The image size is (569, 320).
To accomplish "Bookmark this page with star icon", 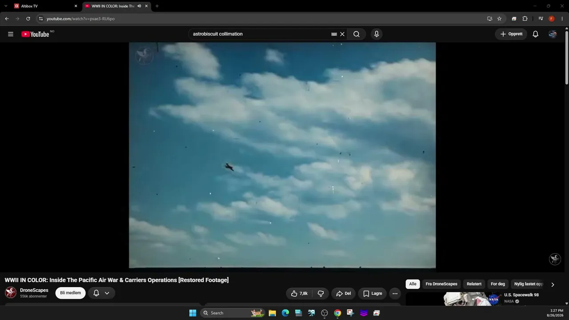I will 499,19.
